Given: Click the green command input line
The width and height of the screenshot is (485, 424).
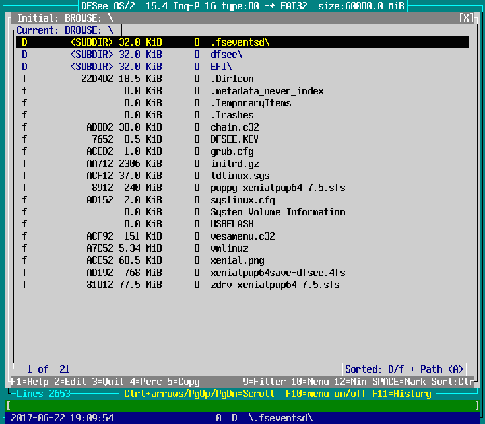Looking at the screenshot, I should pos(243,406).
